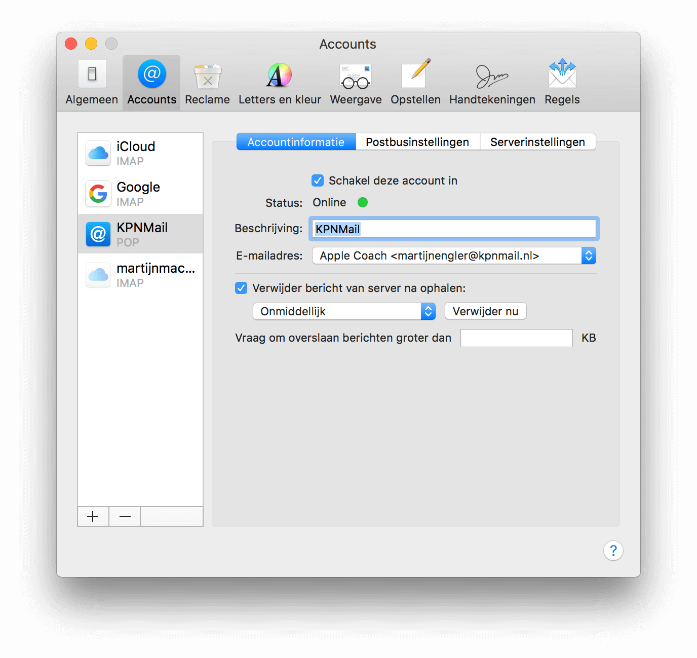Click the Beschrijving text field
This screenshot has height=658, width=697.
(x=454, y=229)
